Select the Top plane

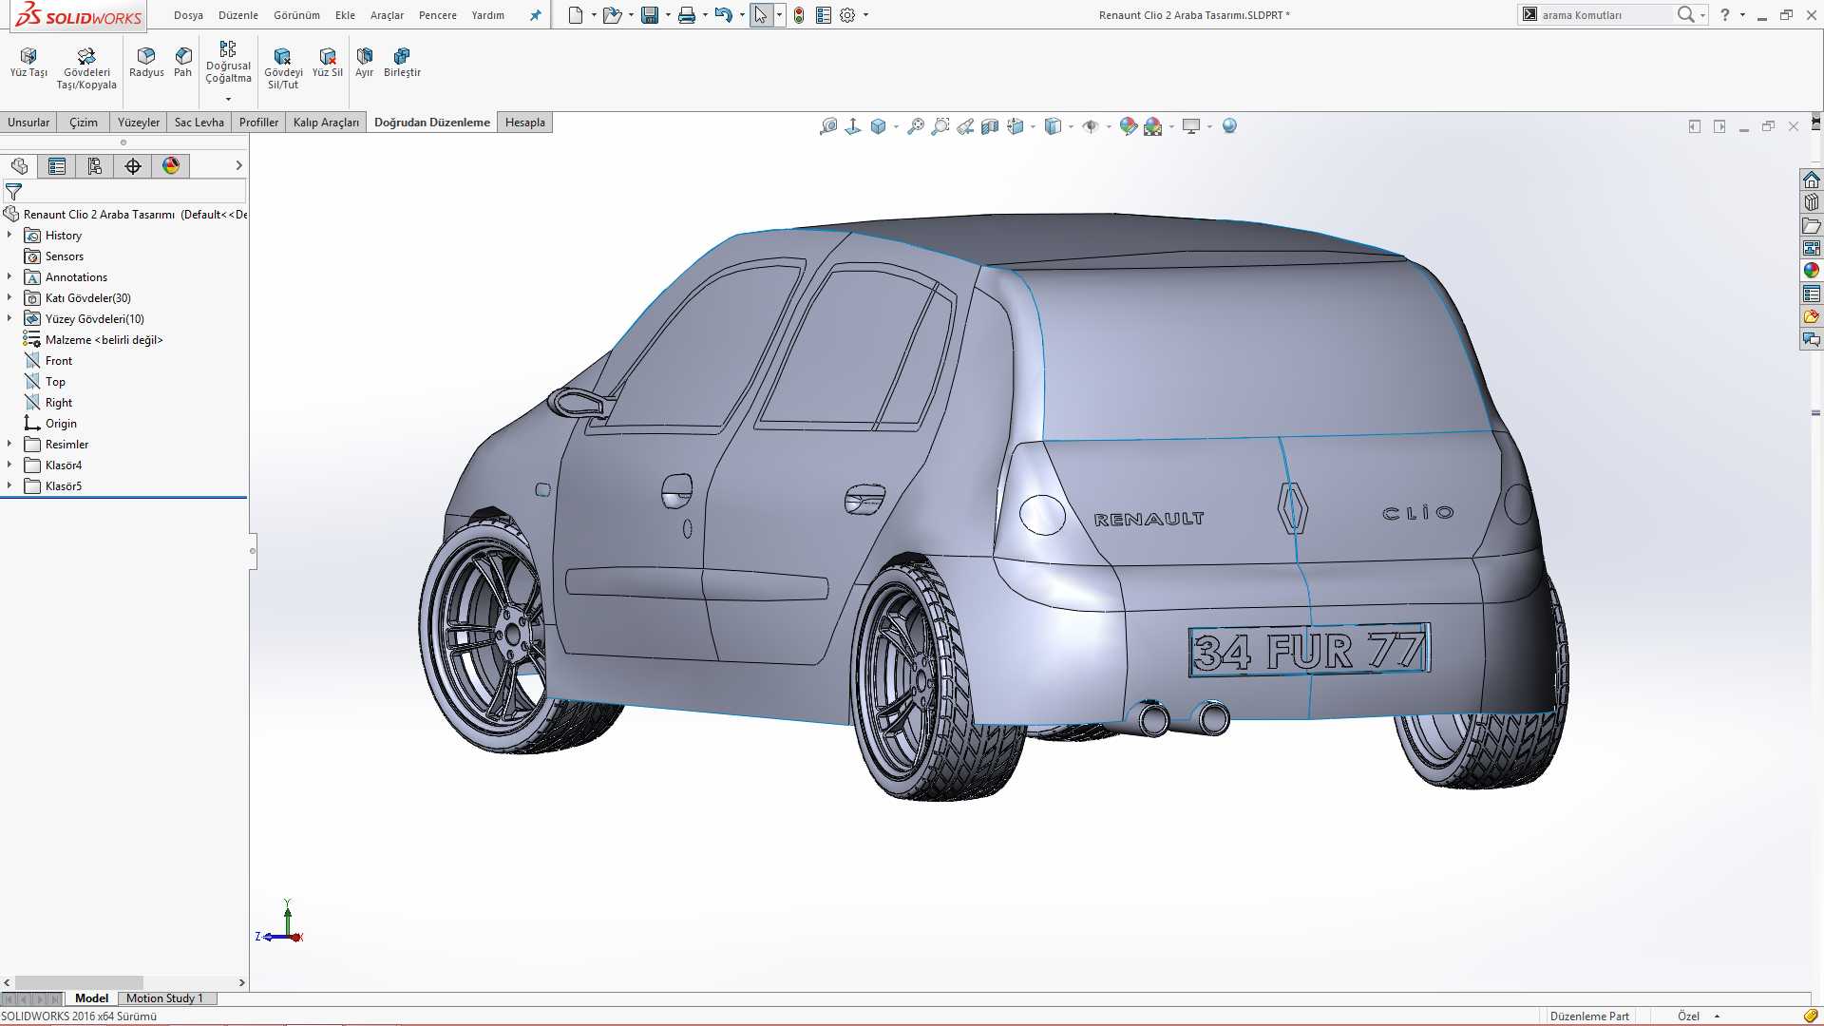(55, 382)
